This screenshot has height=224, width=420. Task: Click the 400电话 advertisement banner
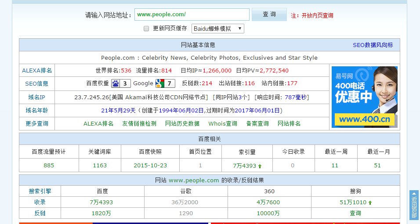[364, 97]
